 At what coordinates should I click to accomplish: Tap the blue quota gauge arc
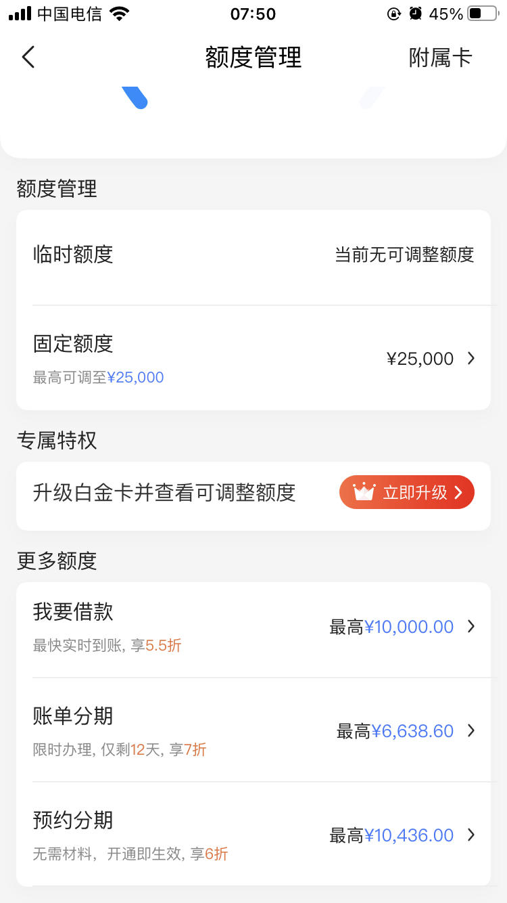135,97
